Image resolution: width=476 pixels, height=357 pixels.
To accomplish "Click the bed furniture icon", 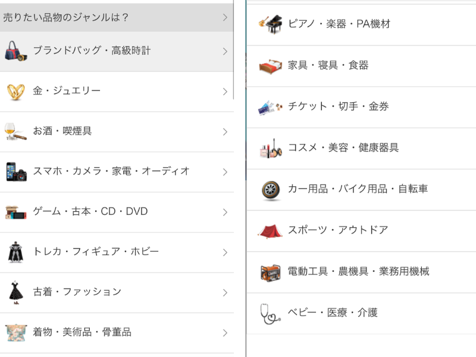I will [x=270, y=65].
